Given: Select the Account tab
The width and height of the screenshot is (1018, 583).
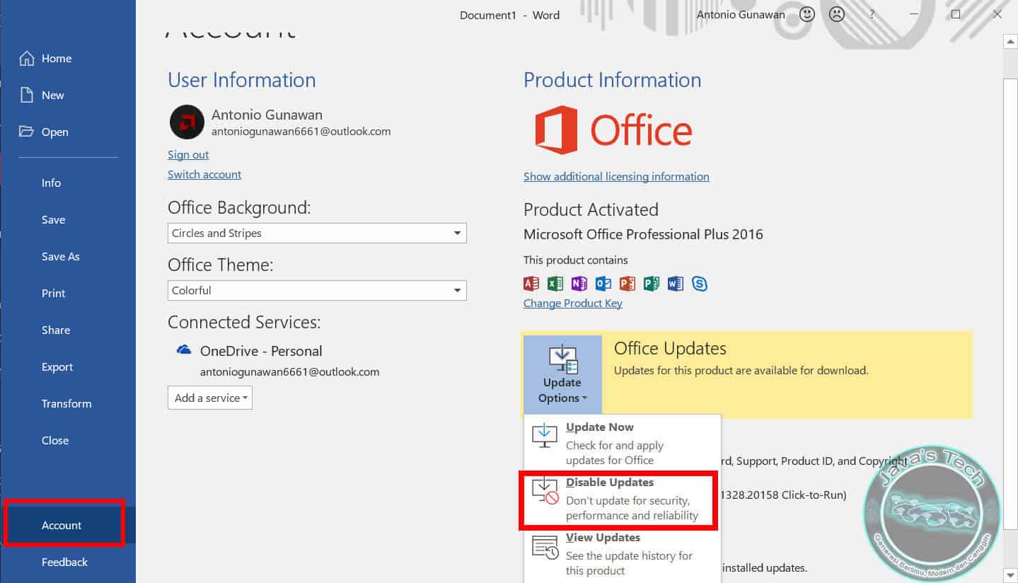Looking at the screenshot, I should tap(68, 525).
